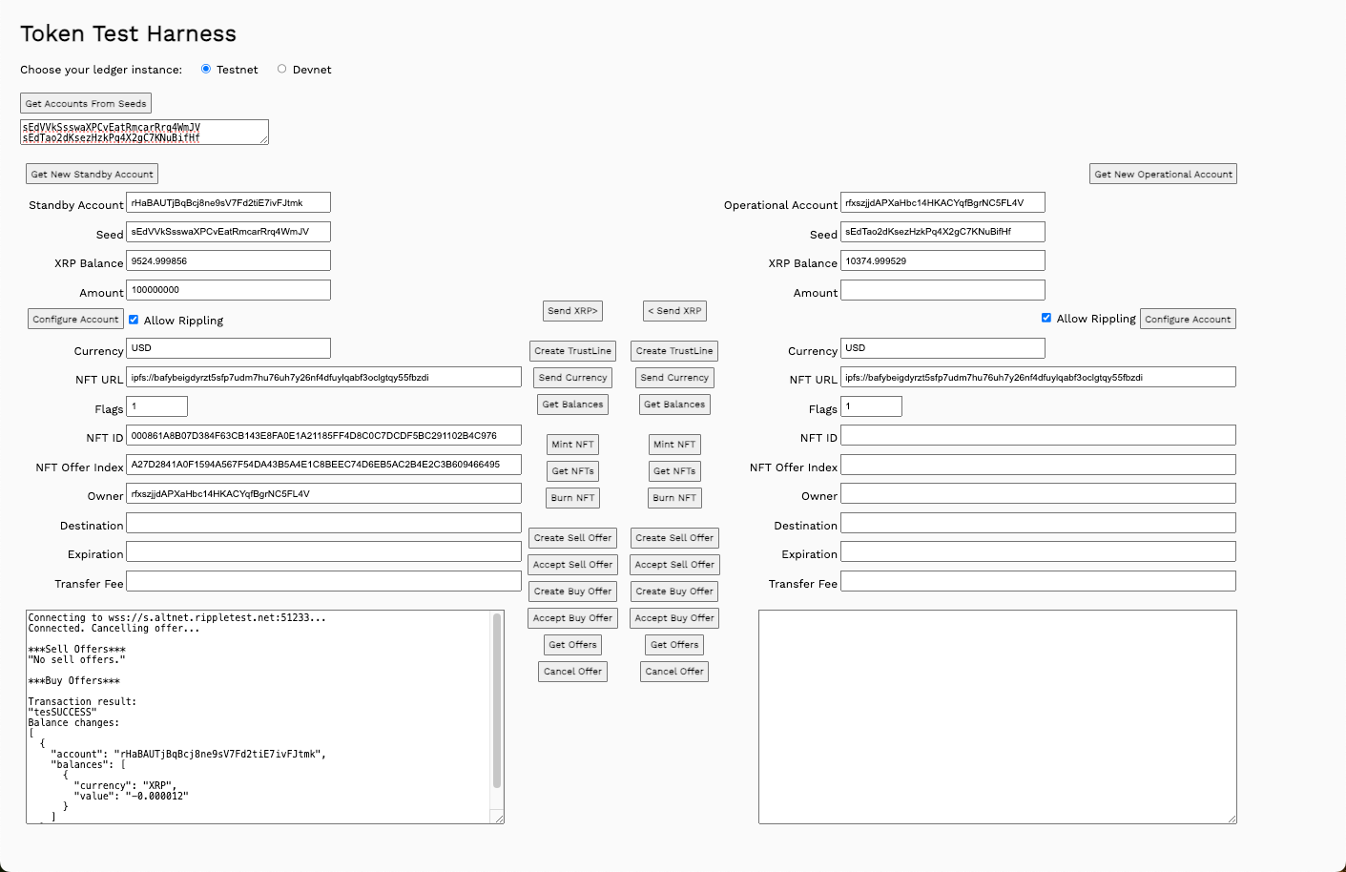The width and height of the screenshot is (1346, 872).
Task: Toggle Standby account Allow Rippling checkbox
Action: (x=134, y=320)
